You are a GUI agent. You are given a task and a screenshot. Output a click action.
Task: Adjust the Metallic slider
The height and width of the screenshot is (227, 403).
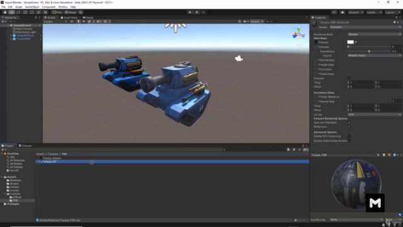click(x=369, y=47)
